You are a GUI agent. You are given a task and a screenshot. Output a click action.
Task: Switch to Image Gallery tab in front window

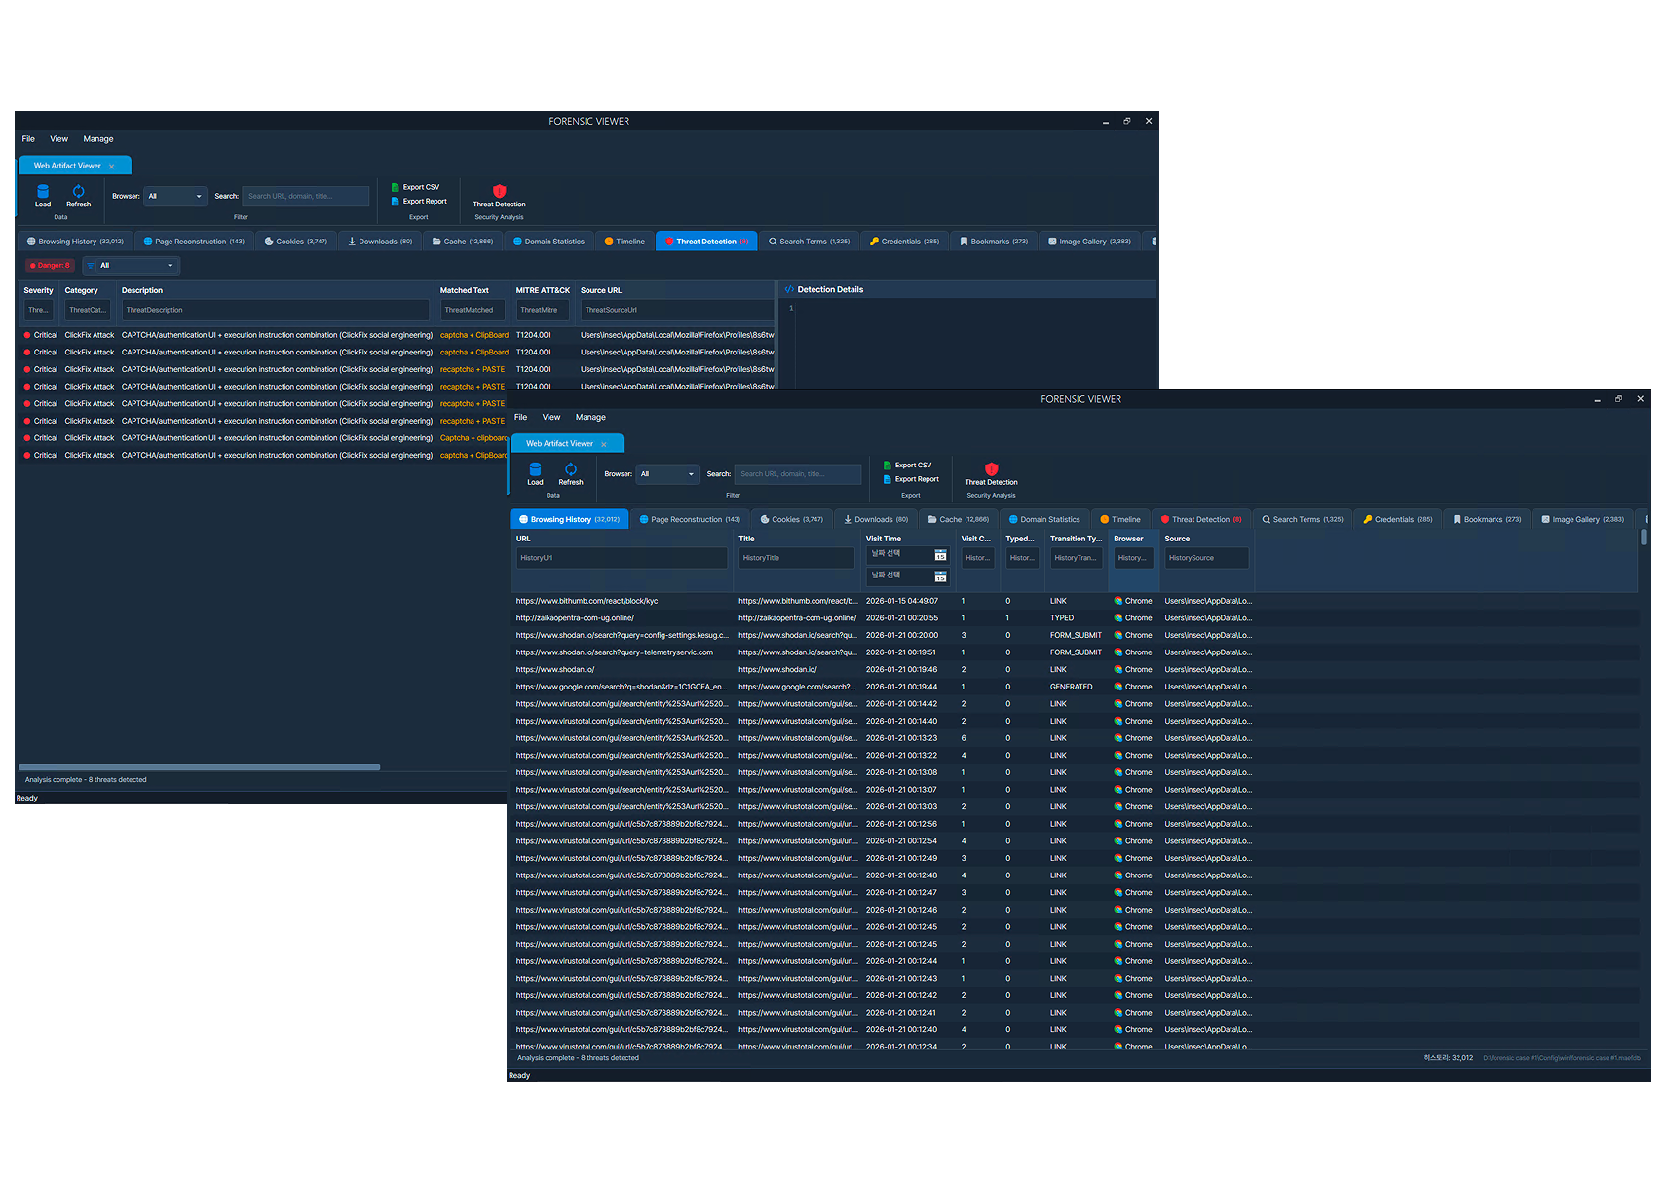click(x=1581, y=519)
